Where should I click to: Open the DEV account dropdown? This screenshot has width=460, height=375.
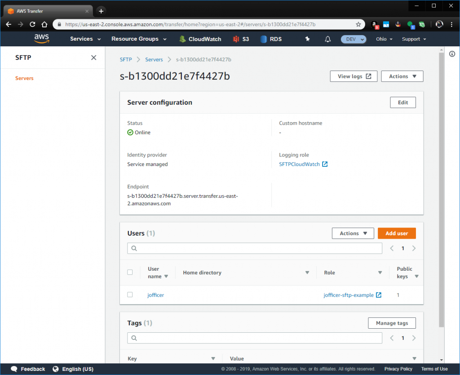point(354,39)
